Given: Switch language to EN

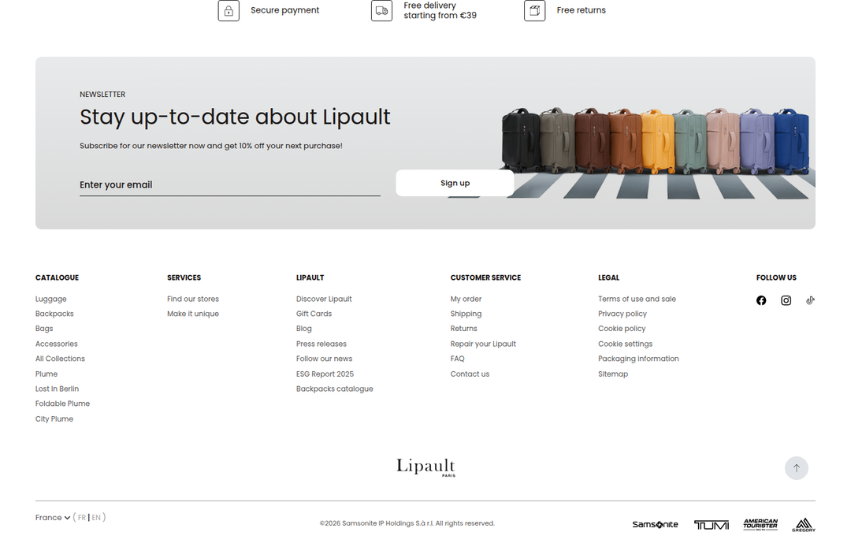Looking at the screenshot, I should point(96,517).
